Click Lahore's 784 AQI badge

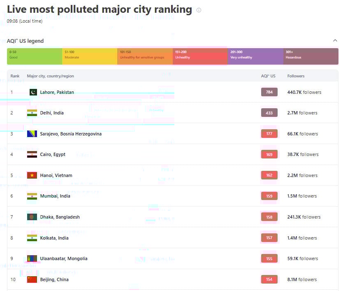tap(269, 92)
